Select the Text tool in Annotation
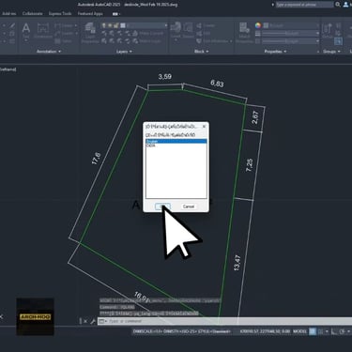The image size is (352, 352). (26, 31)
